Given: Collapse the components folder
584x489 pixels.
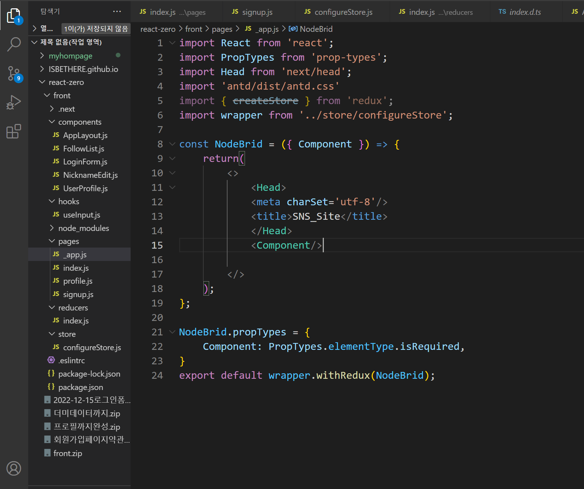Looking at the screenshot, I should point(80,122).
